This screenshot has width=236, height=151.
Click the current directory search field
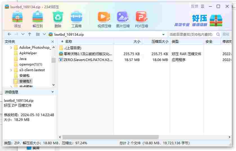(x=191, y=34)
